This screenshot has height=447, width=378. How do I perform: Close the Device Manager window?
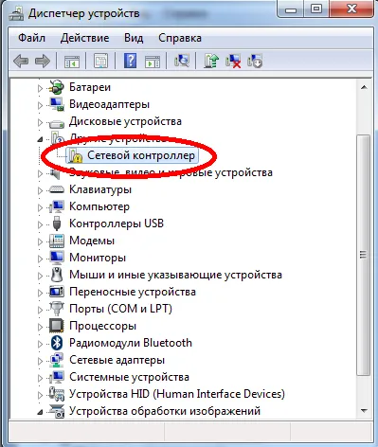351,9
